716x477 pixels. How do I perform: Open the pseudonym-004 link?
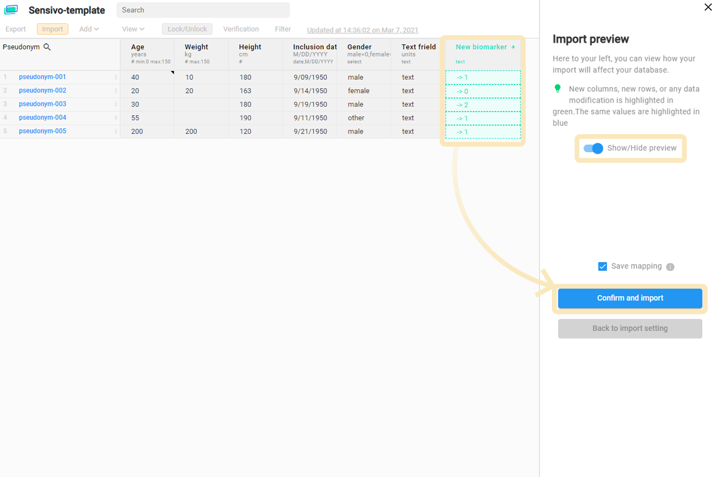[x=42, y=118]
